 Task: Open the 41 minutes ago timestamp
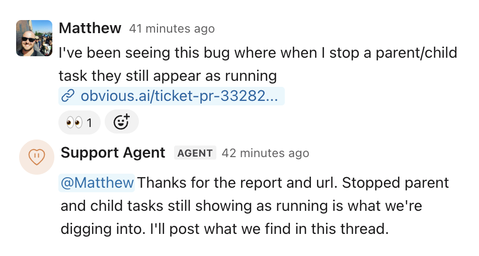coord(172,29)
